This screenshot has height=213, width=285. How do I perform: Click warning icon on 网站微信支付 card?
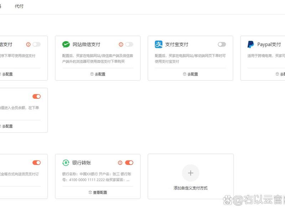[x=121, y=44]
